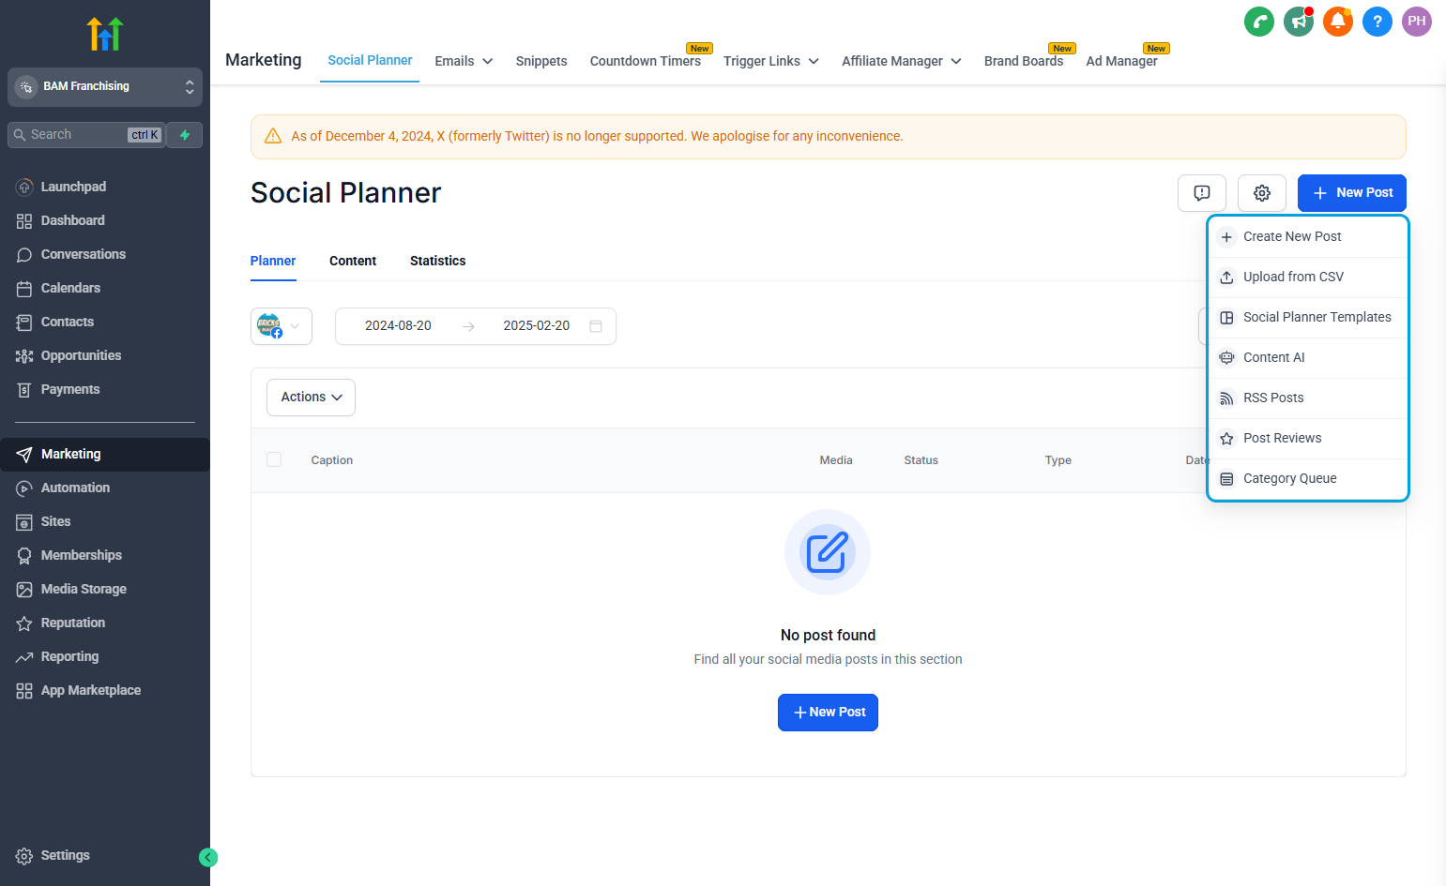Click the blue help question mark icon

(1378, 22)
